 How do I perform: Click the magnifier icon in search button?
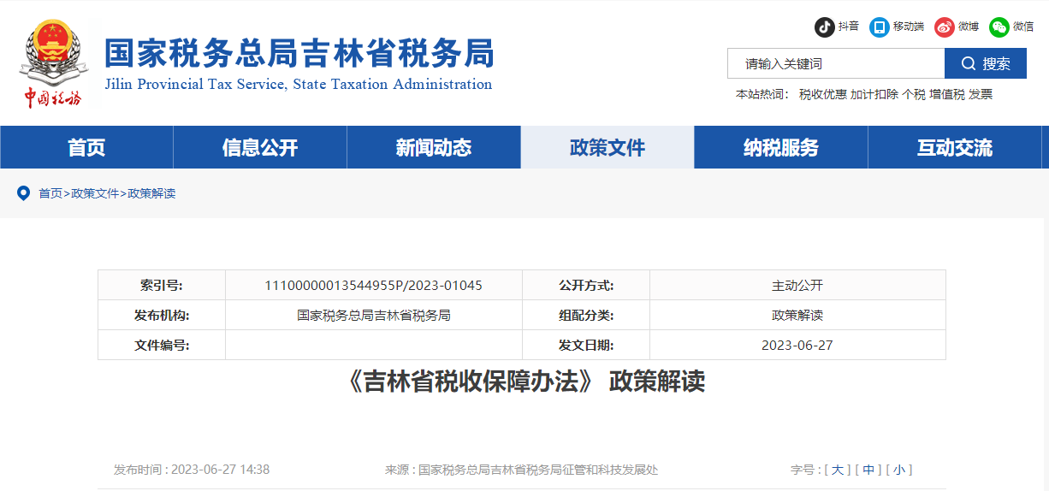pyautogui.click(x=969, y=63)
